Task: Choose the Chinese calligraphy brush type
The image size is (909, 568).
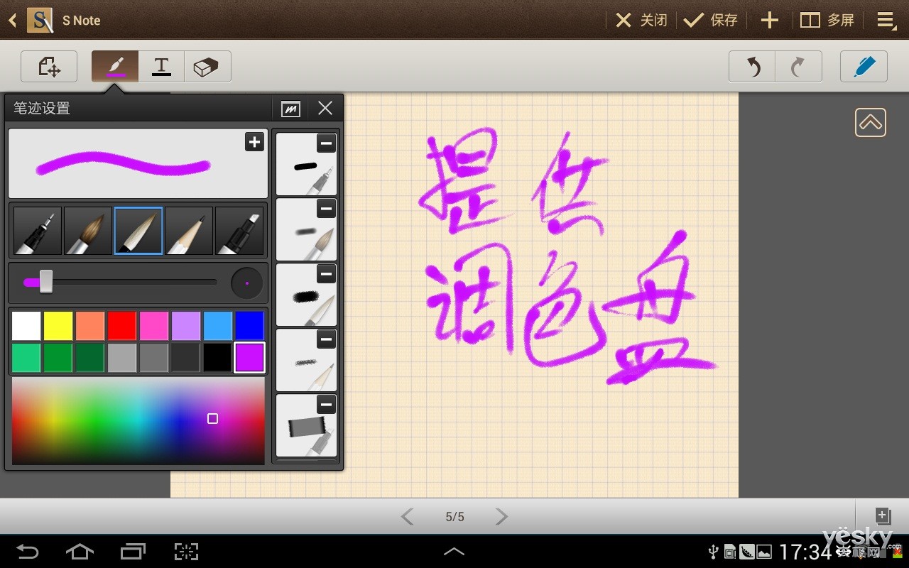Action: pyautogui.click(x=138, y=231)
